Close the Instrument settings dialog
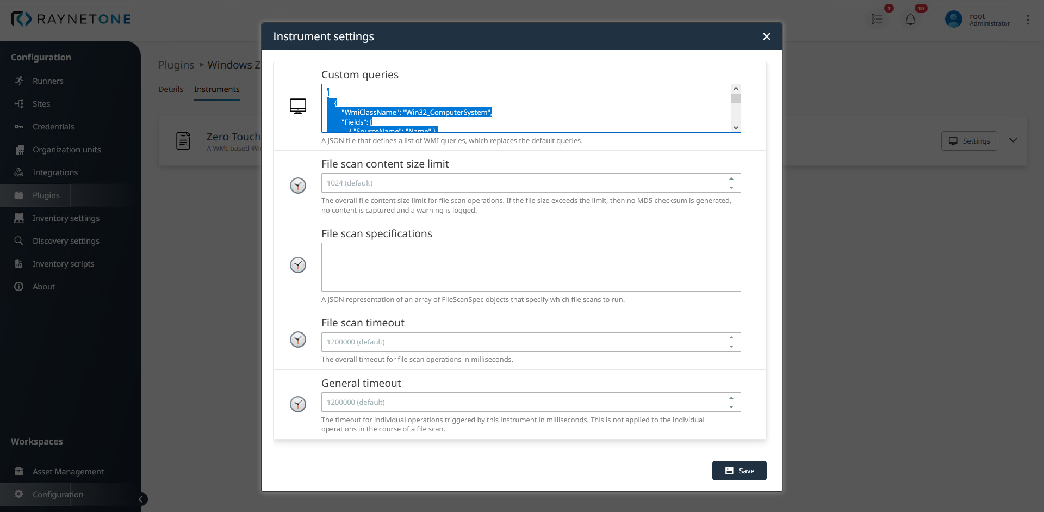Screen dimensions: 1044x512 [x=766, y=36]
